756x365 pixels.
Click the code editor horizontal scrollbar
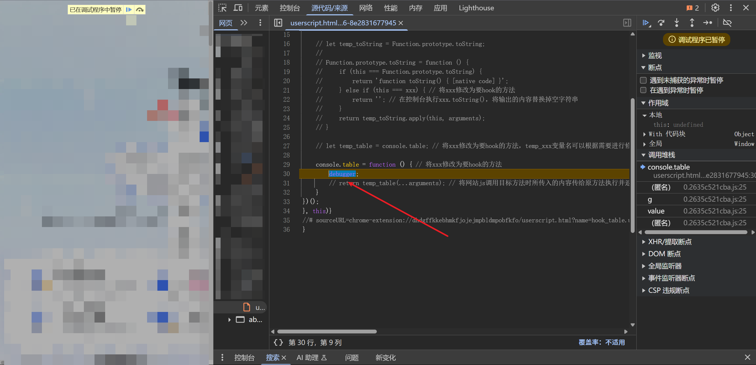tap(327, 331)
